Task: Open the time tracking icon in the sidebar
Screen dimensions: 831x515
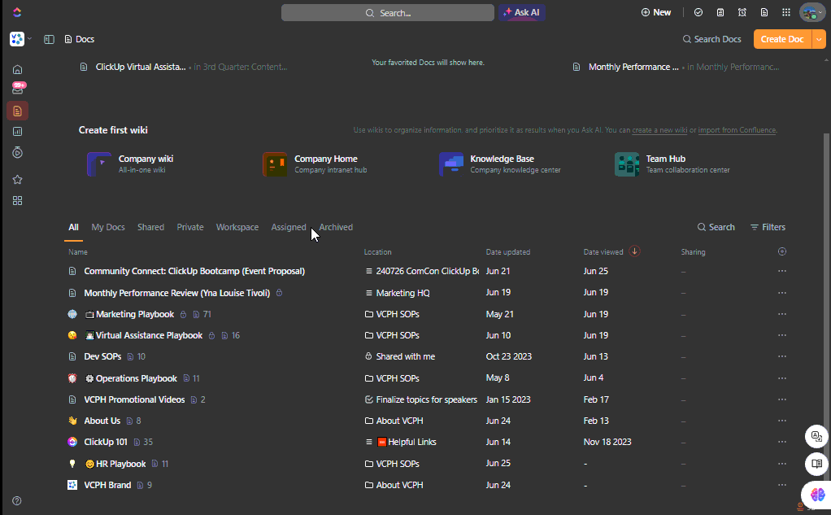Action: pos(18,153)
